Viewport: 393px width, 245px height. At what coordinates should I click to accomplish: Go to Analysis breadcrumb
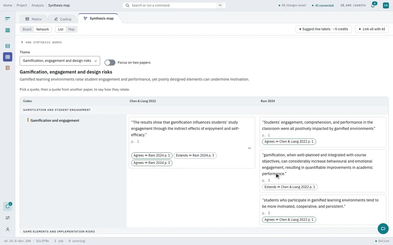pos(37,5)
